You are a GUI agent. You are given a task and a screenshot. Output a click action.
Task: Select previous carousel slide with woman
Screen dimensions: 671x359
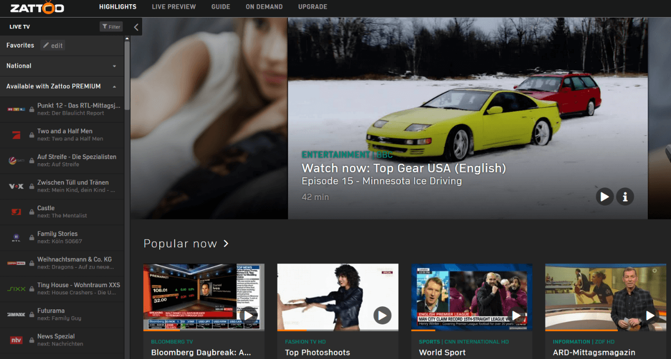click(209, 118)
